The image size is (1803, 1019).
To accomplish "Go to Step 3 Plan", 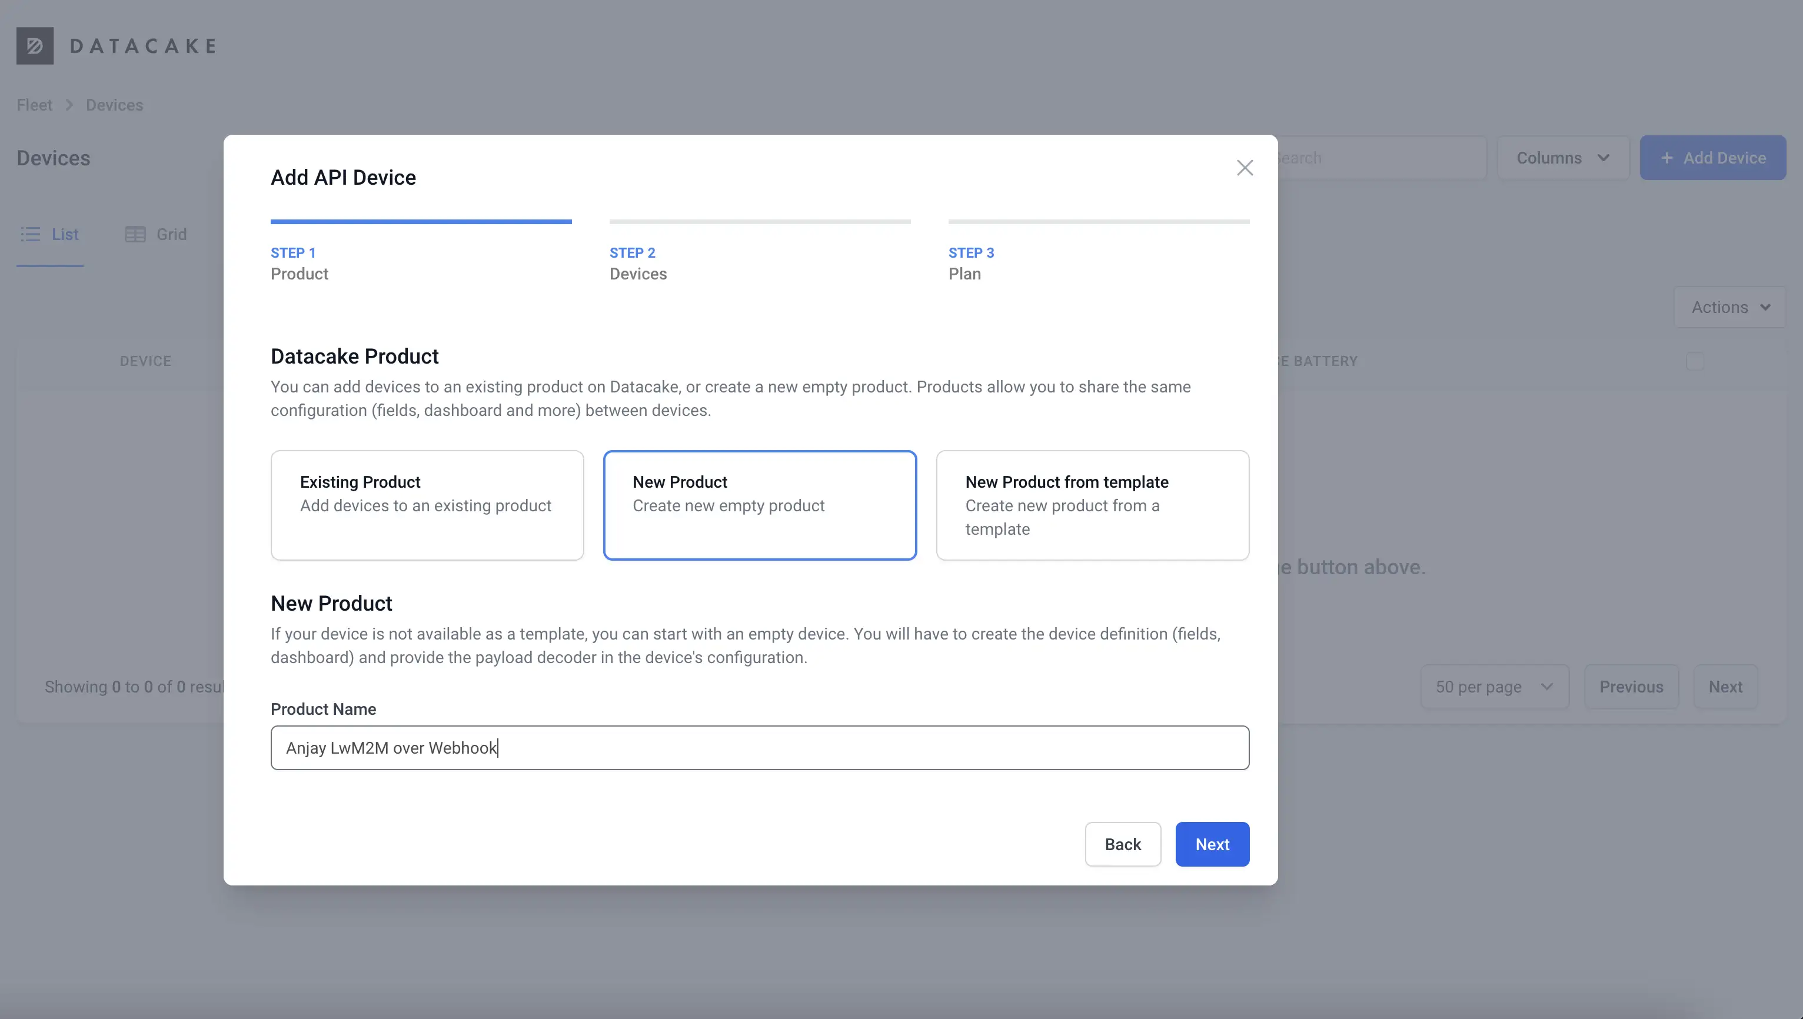I will point(1099,252).
